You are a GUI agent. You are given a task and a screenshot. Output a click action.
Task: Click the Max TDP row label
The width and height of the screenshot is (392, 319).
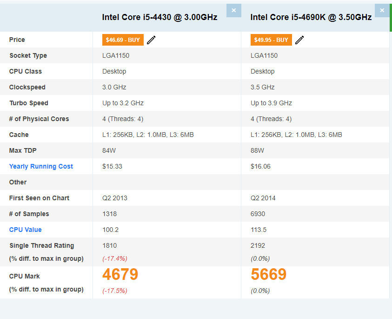23,150
